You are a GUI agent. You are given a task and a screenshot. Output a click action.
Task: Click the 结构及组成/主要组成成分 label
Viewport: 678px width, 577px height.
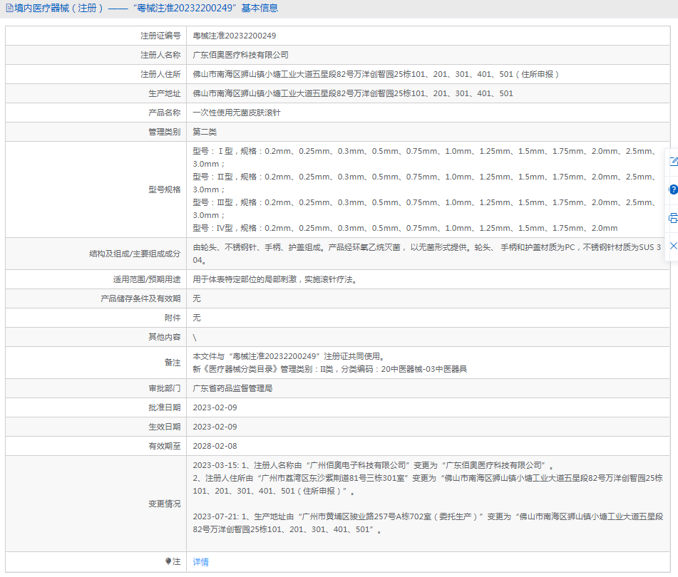click(135, 254)
